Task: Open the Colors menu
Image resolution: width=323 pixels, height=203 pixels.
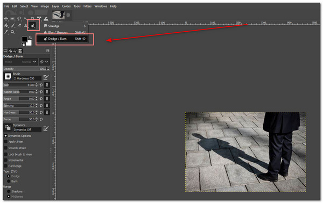Action: tap(66, 6)
